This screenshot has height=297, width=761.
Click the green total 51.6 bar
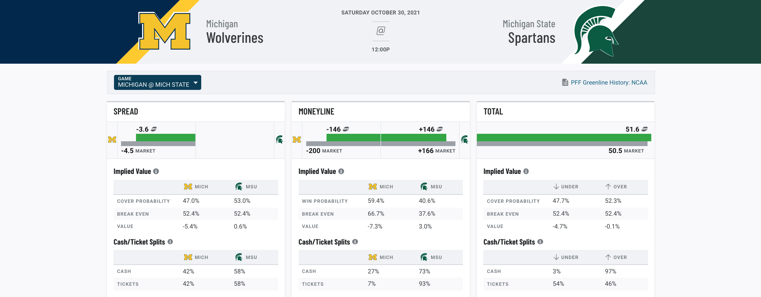[x=564, y=138]
